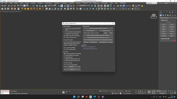Viewport: 177px width, 99px height.
Task: Select Materials of selected objects only
Action: [64, 59]
